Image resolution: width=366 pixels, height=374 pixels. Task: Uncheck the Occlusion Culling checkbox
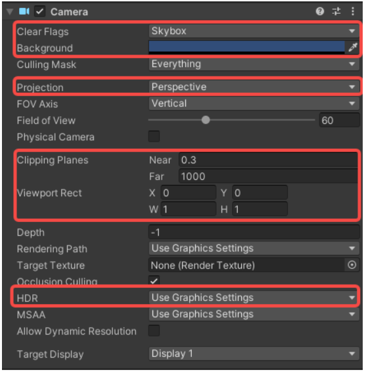click(154, 280)
